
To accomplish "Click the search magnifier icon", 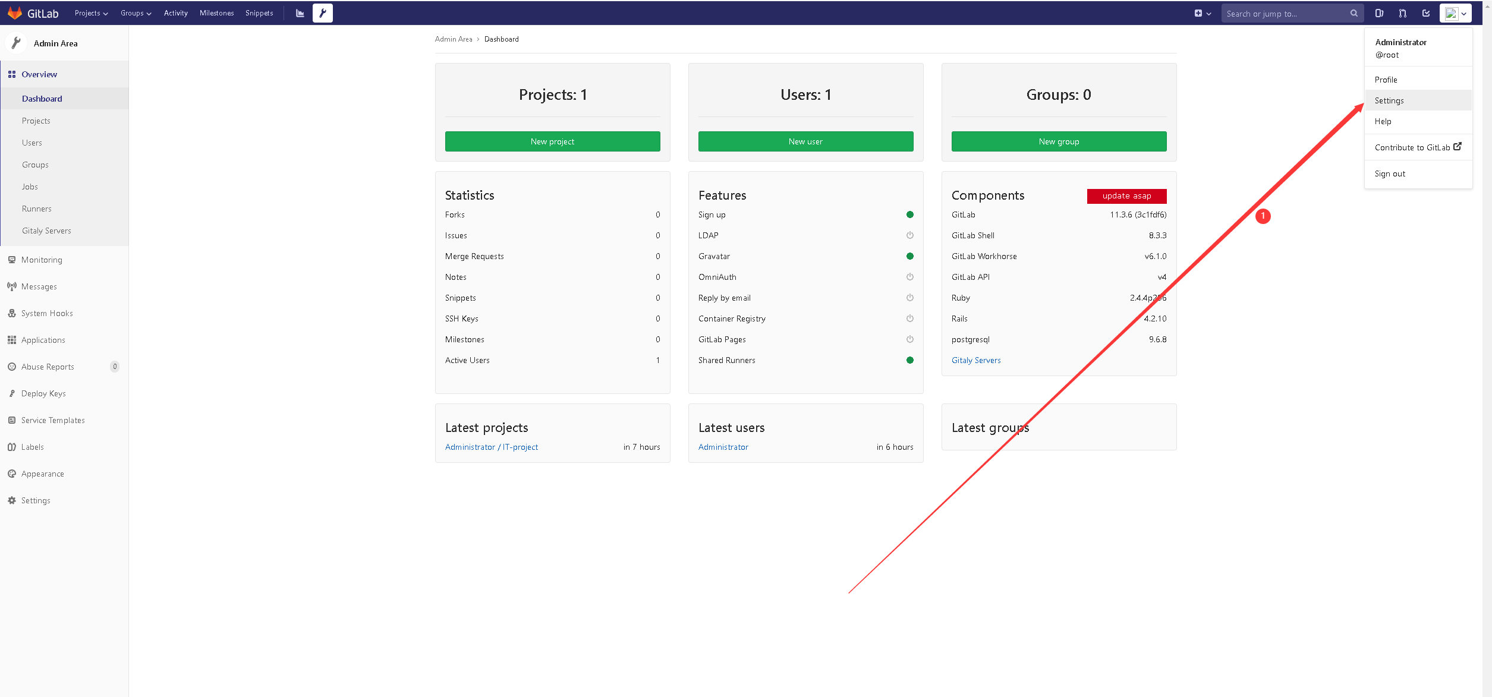I will pos(1353,13).
